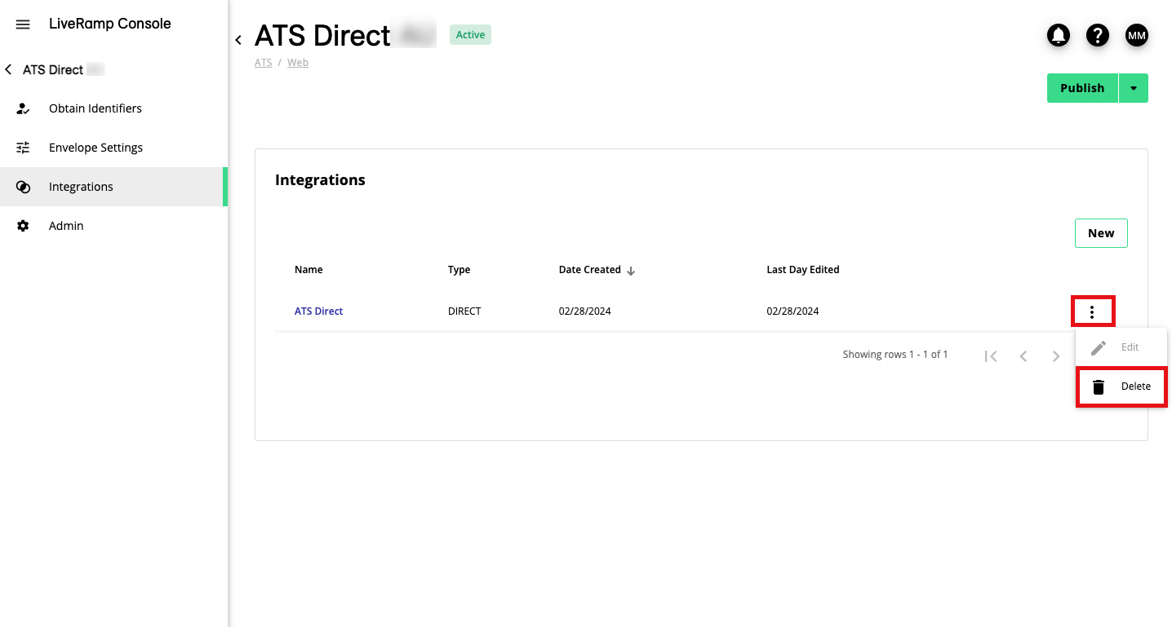Click the Last Day Edited column header
The height and width of the screenshot is (627, 1172).
pos(803,270)
